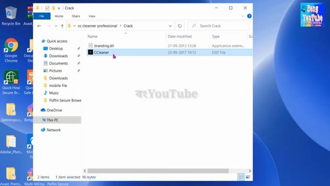Open the Getintopc.c... desktop folder

coord(11,113)
